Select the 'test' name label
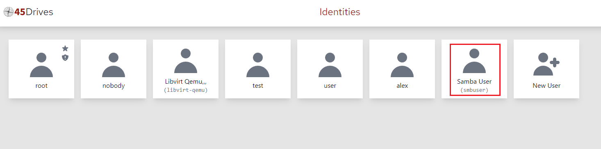This screenshot has height=149, width=601. 258,86
